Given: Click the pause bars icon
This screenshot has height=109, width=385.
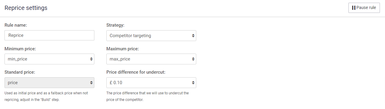Looking at the screenshot, I should coord(354,8).
